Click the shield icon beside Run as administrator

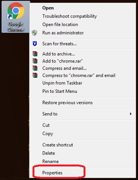(34, 33)
